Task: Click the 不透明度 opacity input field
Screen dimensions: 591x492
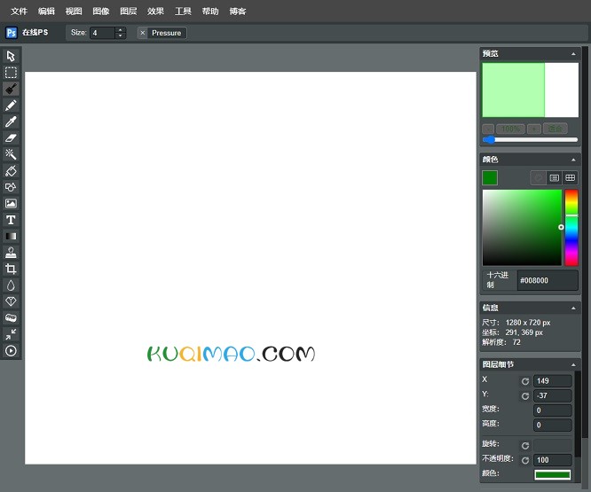Action: (x=553, y=460)
